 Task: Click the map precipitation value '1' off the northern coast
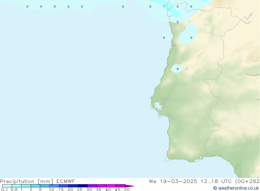point(164,7)
